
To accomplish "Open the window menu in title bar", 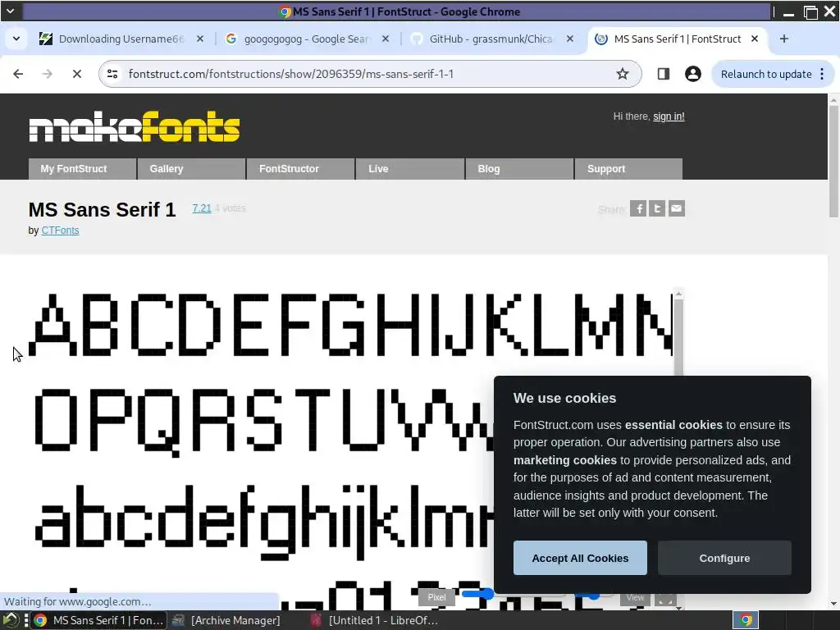I will [10, 11].
